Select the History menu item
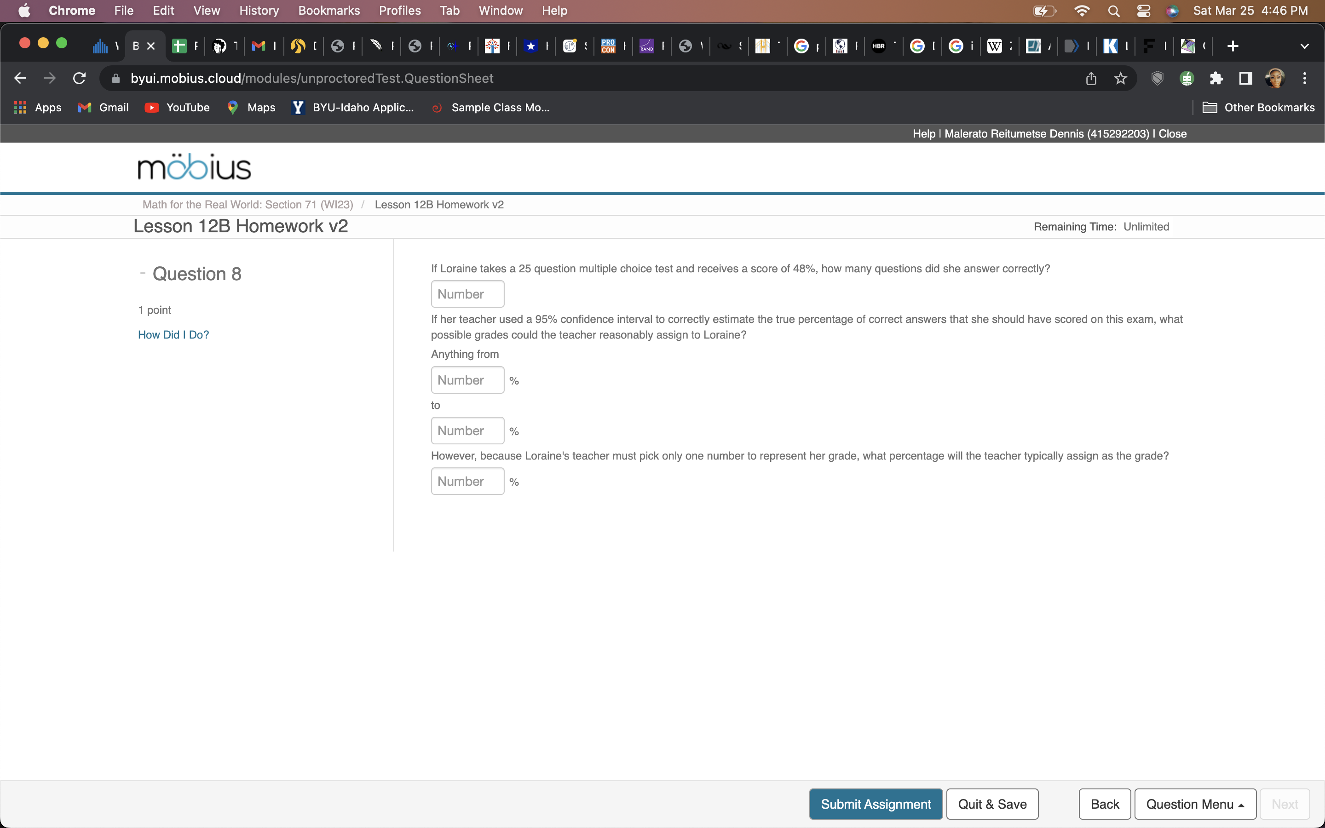The image size is (1325, 828). coord(258,11)
